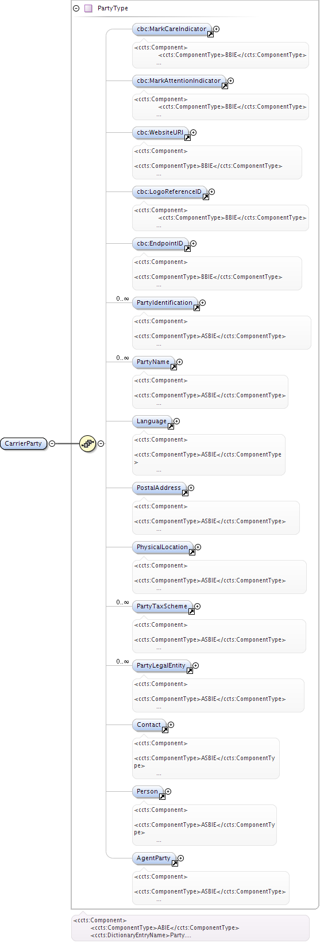Select the Contact element
Viewport: 320px width, 943px height.
click(149, 725)
